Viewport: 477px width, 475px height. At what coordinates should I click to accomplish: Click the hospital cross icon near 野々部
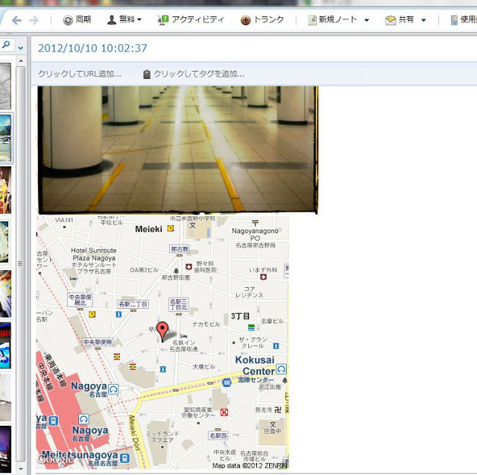189,267
